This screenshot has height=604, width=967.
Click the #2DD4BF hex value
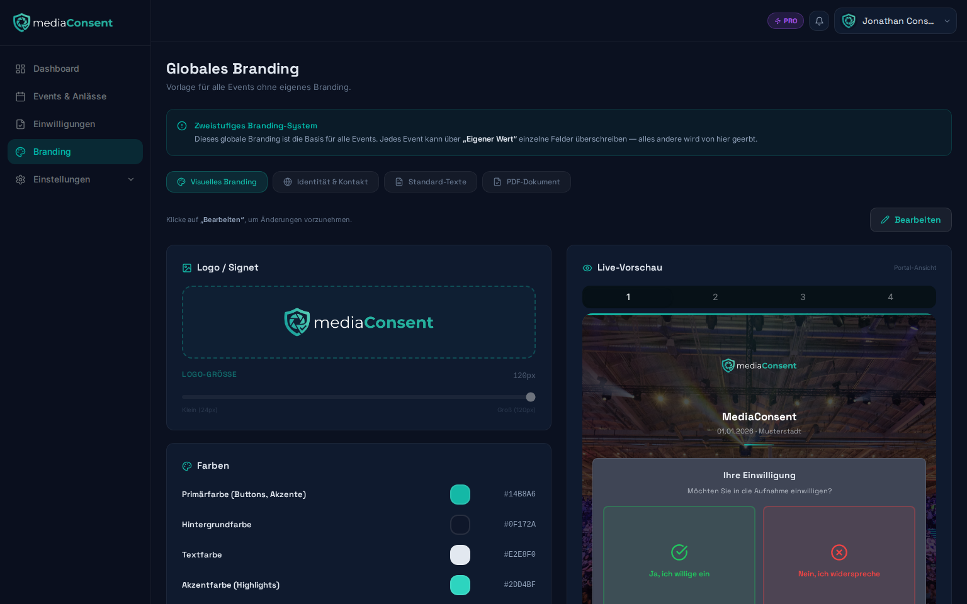coord(519,584)
